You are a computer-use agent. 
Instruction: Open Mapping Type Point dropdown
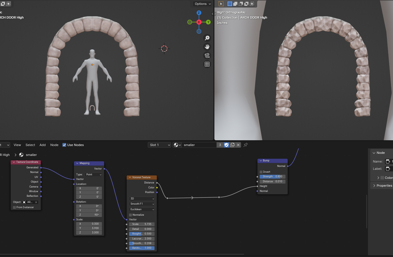pyautogui.click(x=93, y=175)
